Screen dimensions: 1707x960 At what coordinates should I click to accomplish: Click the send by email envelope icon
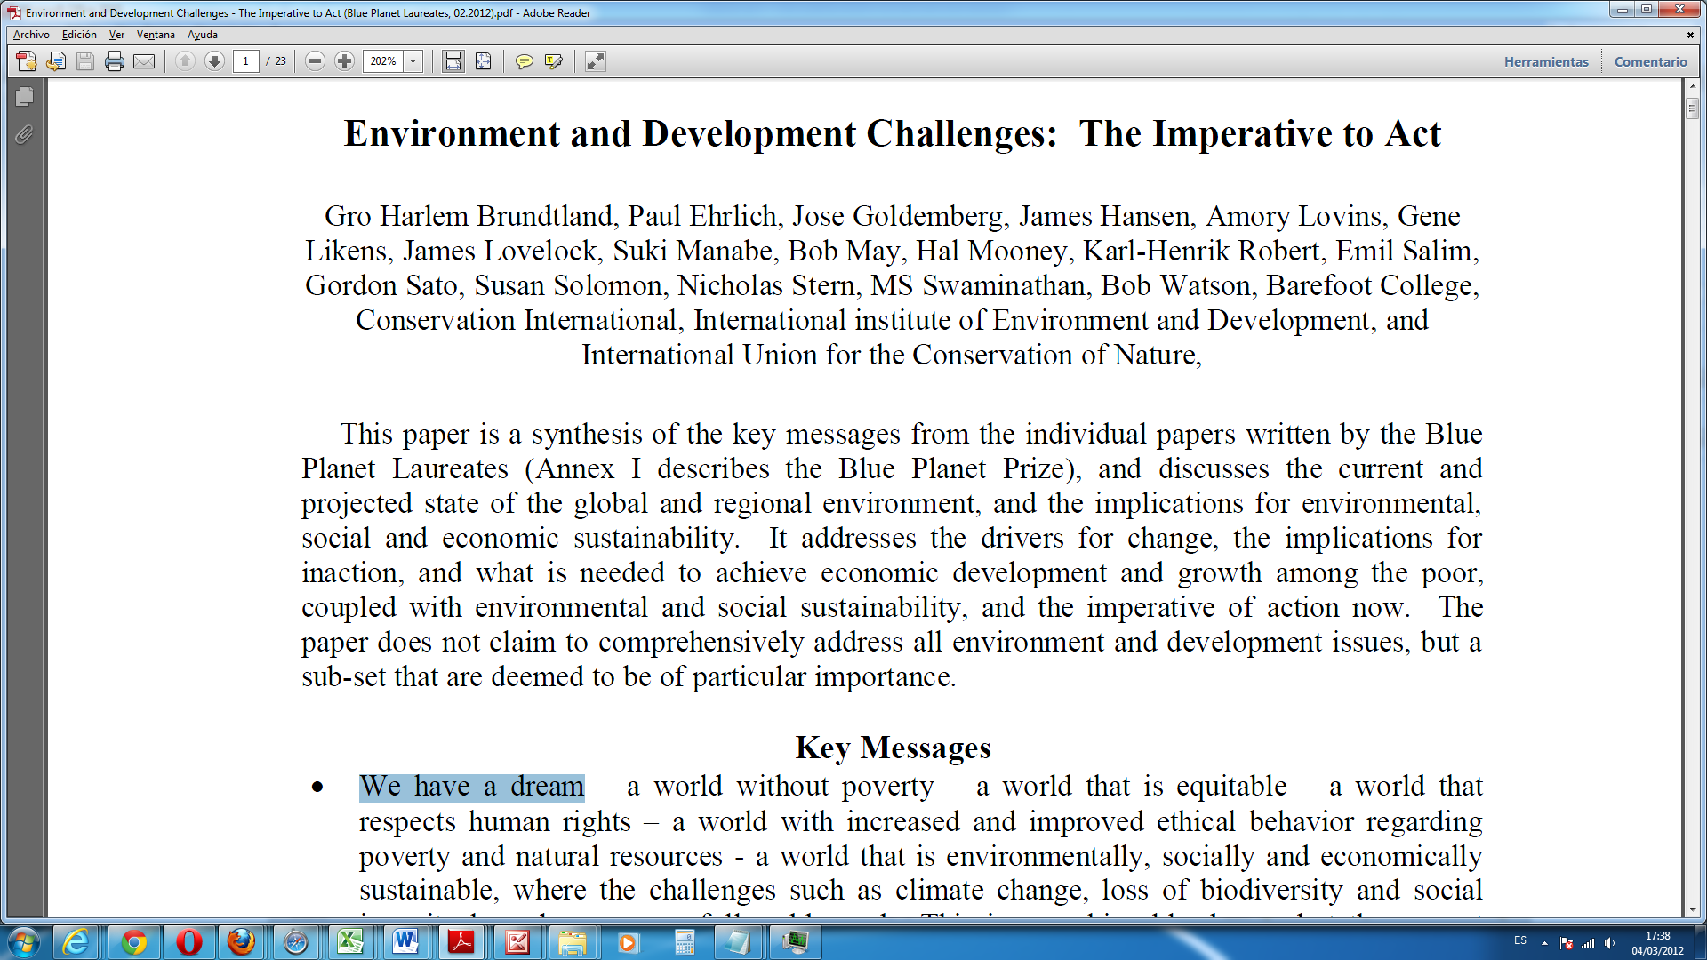(x=144, y=61)
